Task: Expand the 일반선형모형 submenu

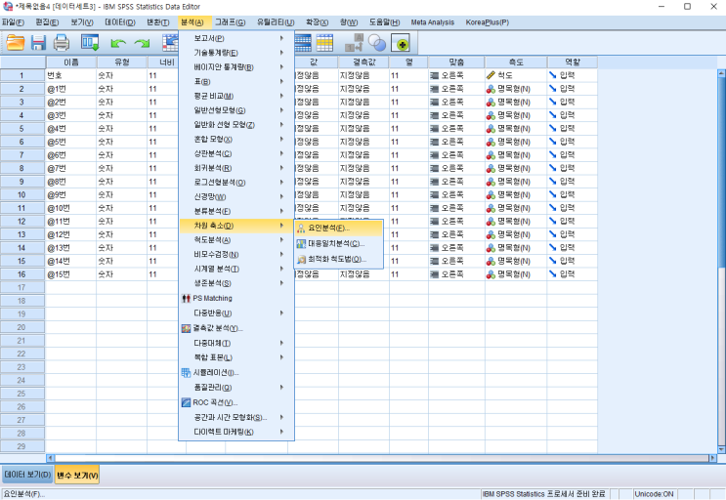Action: point(236,110)
